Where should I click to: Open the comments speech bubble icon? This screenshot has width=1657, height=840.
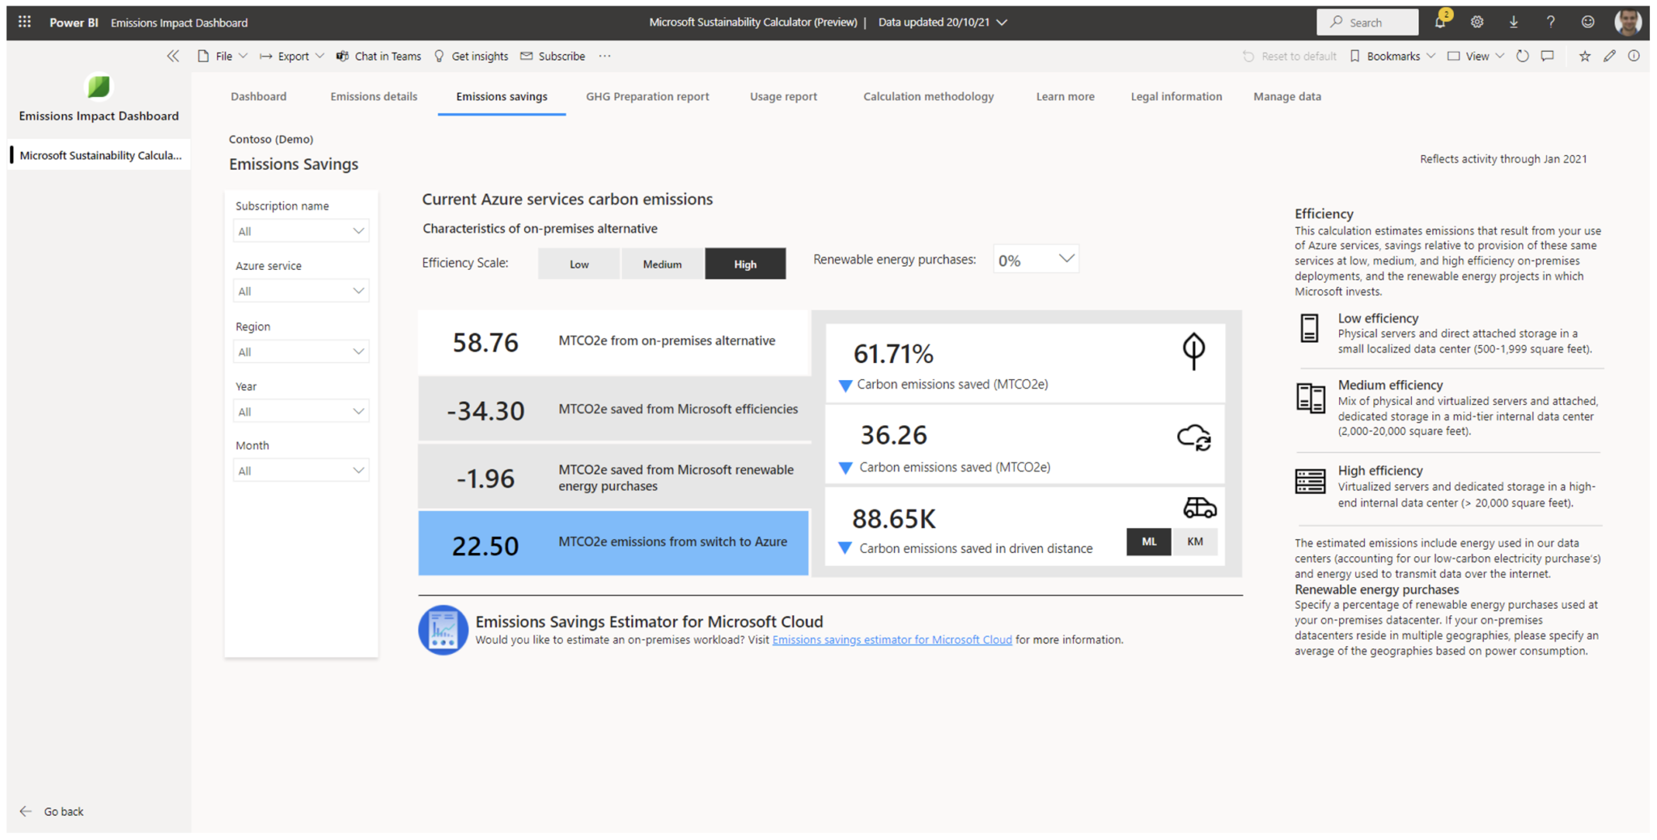click(x=1548, y=56)
